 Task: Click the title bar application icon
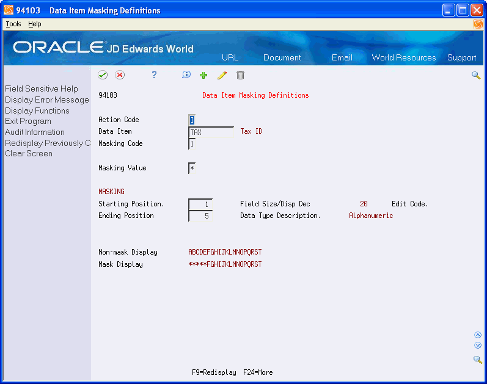click(x=9, y=10)
